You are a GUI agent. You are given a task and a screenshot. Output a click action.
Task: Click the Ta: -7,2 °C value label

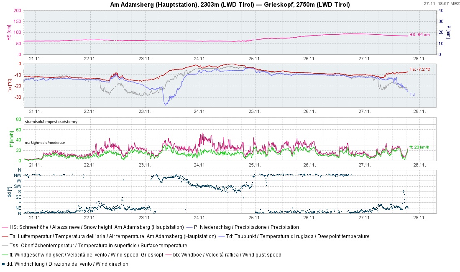click(419, 70)
